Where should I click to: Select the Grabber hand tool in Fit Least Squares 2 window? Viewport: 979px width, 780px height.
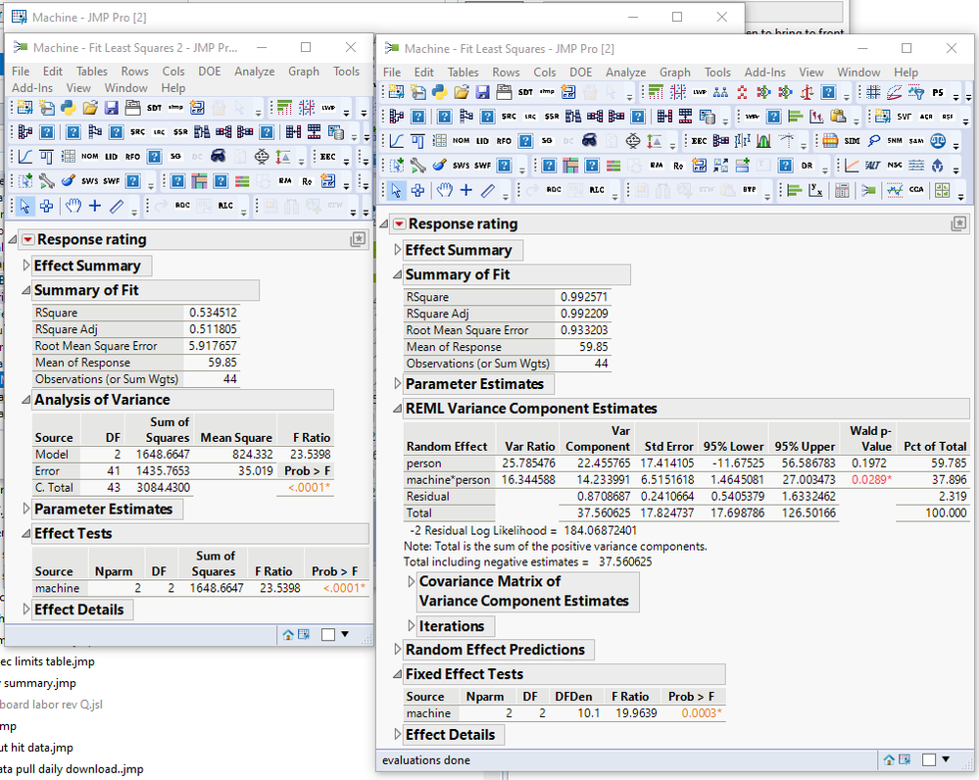click(x=73, y=206)
